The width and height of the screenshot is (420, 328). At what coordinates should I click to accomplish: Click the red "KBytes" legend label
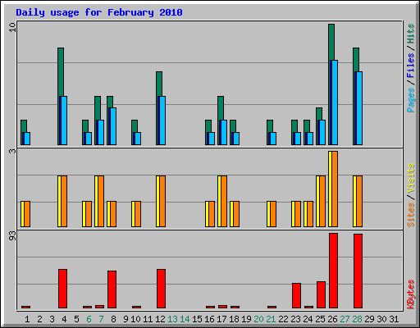(x=410, y=294)
